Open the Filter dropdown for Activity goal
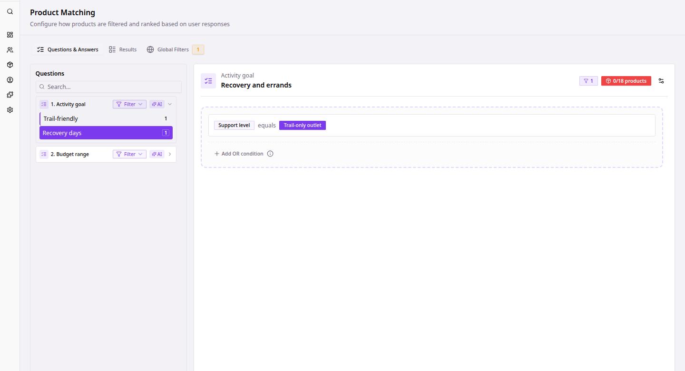Image resolution: width=685 pixels, height=371 pixels. [x=129, y=104]
